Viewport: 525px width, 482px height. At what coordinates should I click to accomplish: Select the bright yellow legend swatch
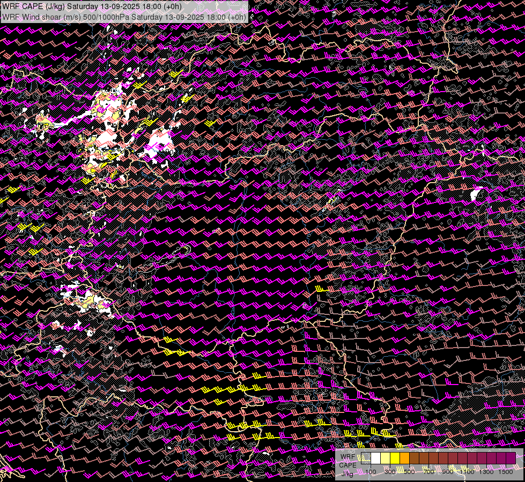coord(395,458)
